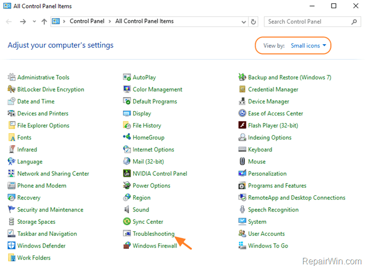
Task: Click the Flash Player icon
Action: coord(242,125)
